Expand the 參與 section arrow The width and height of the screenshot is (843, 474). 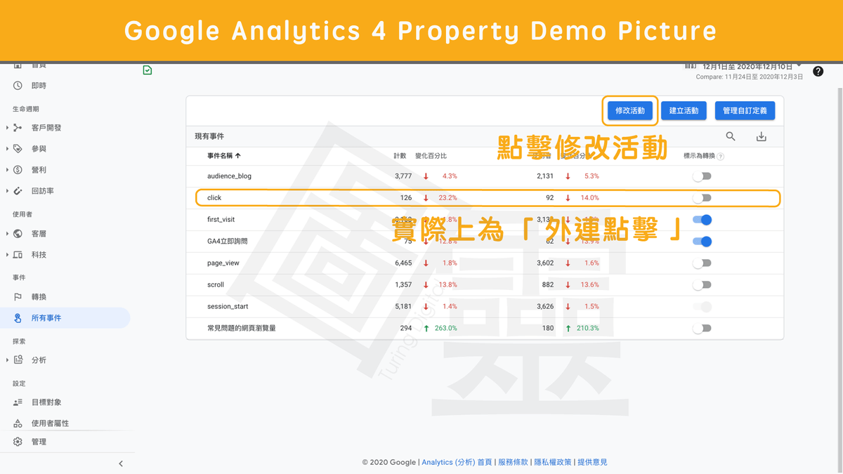pos(7,149)
